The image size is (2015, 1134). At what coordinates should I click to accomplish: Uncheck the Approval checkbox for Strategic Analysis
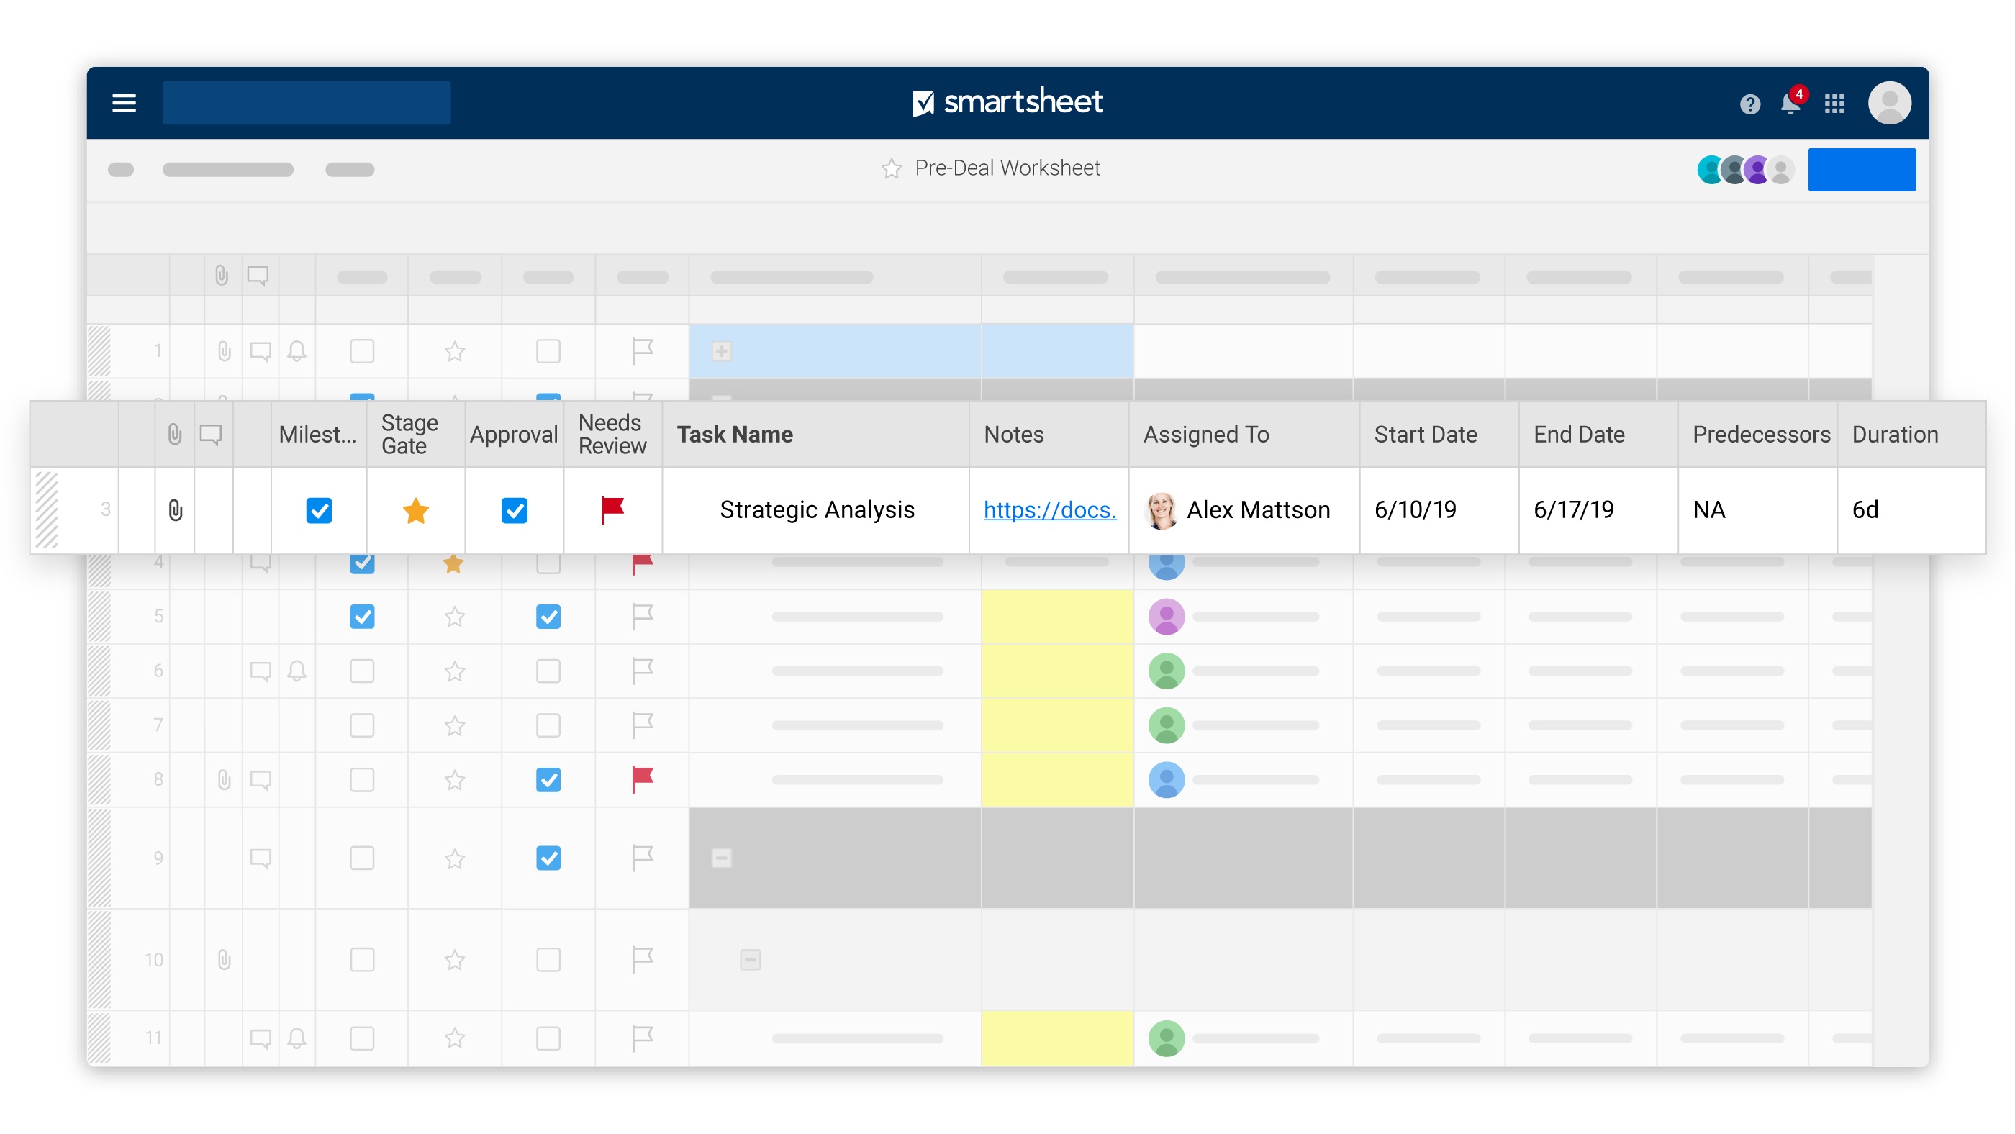pos(514,511)
